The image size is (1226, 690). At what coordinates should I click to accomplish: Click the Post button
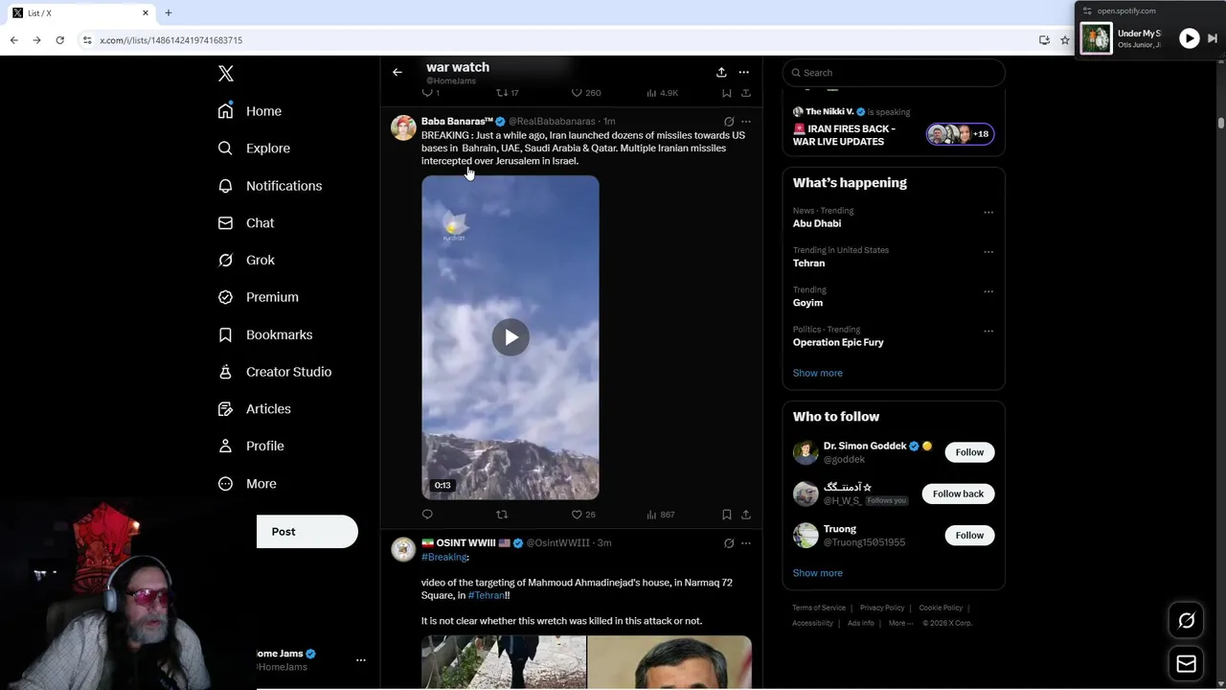[x=307, y=532]
